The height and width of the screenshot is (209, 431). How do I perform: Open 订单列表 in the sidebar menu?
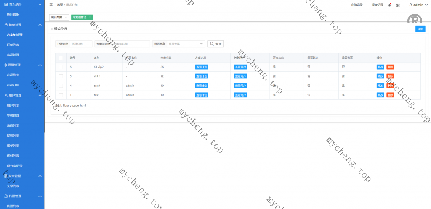click(13, 44)
